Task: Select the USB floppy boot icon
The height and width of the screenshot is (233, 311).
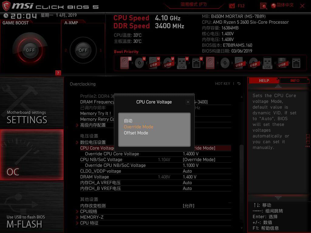Action: 282,63
